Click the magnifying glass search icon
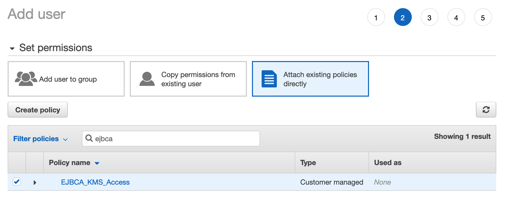509x207 pixels. click(x=89, y=138)
